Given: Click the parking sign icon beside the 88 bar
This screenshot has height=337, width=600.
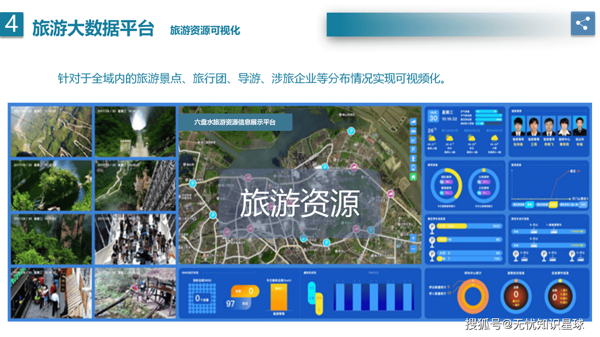Looking at the screenshot, I should pyautogui.click(x=432, y=242).
